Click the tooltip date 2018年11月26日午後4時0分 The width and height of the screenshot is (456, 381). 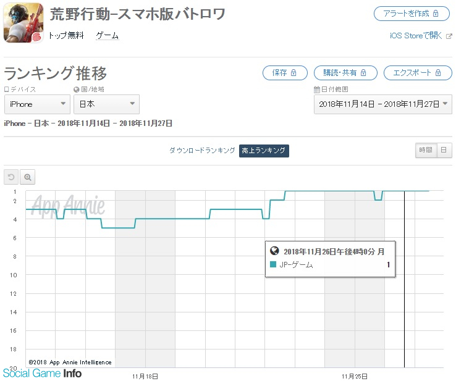tap(334, 252)
